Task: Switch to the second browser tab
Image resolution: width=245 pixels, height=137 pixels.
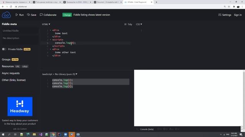Action: [x=47, y=2]
